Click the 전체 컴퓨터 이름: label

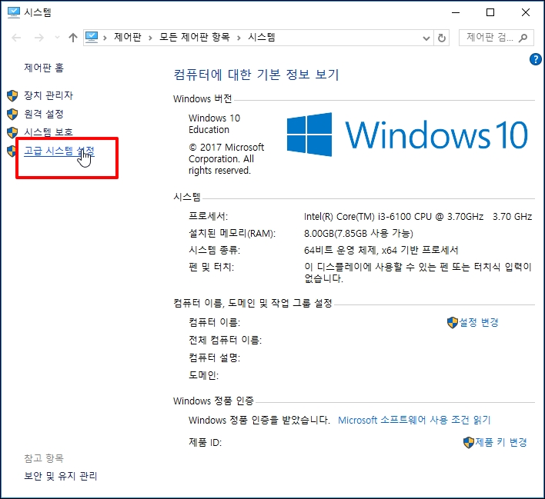226,340
